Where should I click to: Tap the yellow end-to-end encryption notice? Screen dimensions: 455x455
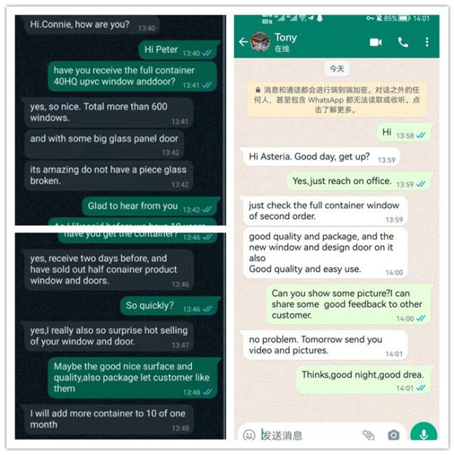pyautogui.click(x=337, y=100)
